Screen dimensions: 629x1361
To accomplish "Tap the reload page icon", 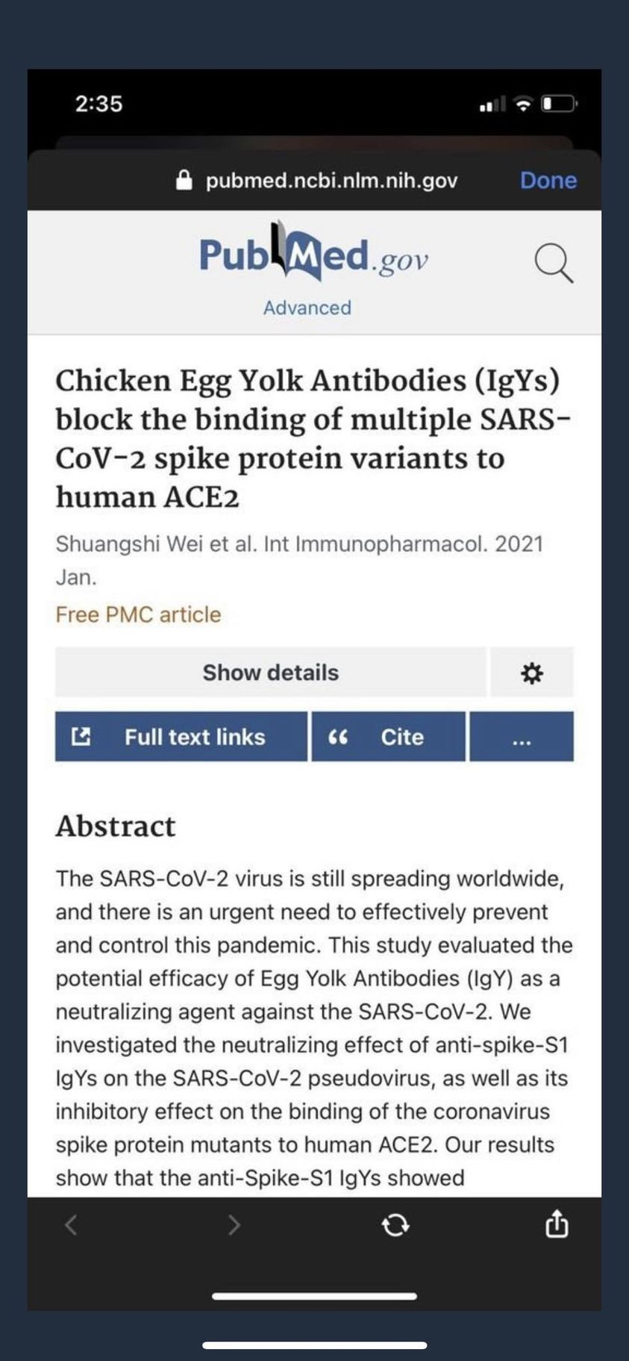I will pos(395,1224).
